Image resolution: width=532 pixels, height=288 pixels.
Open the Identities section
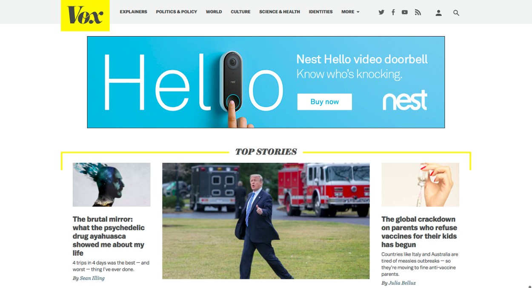(320, 12)
